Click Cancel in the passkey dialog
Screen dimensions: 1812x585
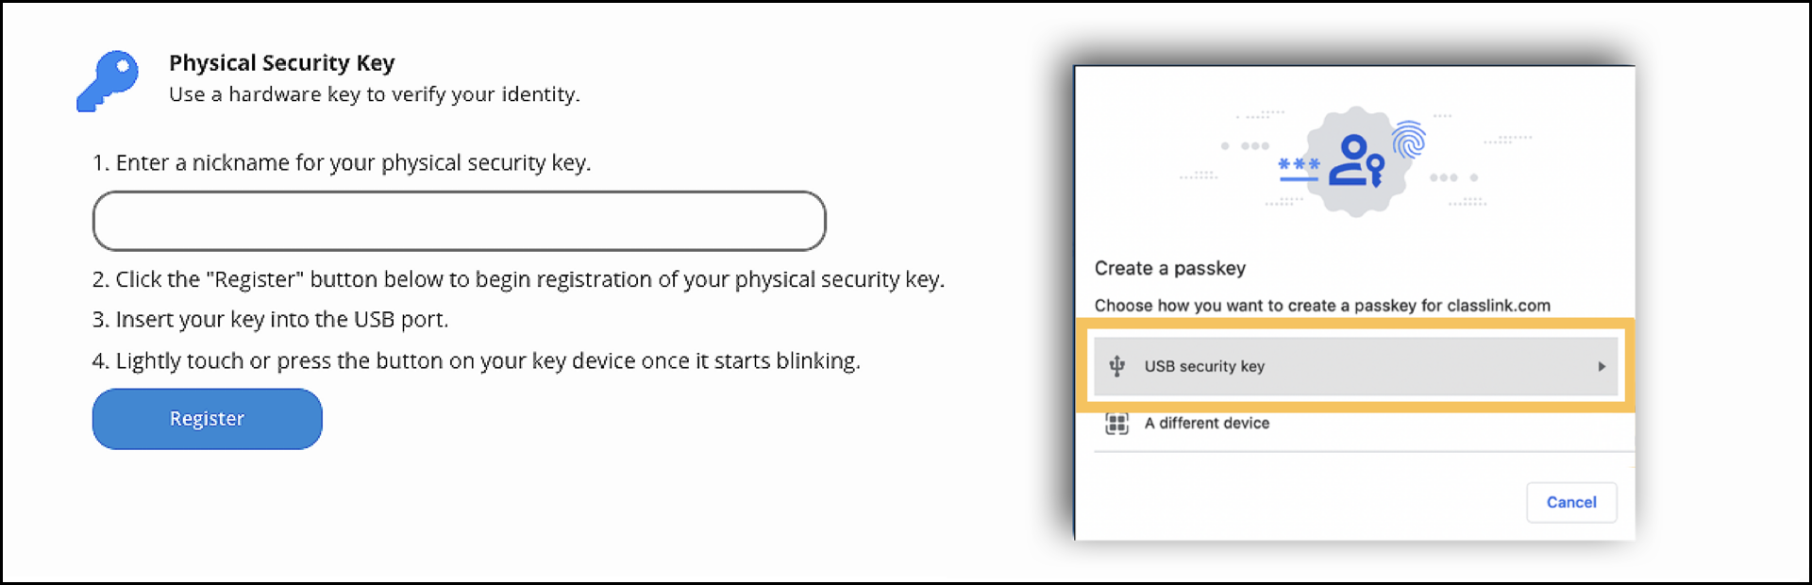pyautogui.click(x=1571, y=502)
